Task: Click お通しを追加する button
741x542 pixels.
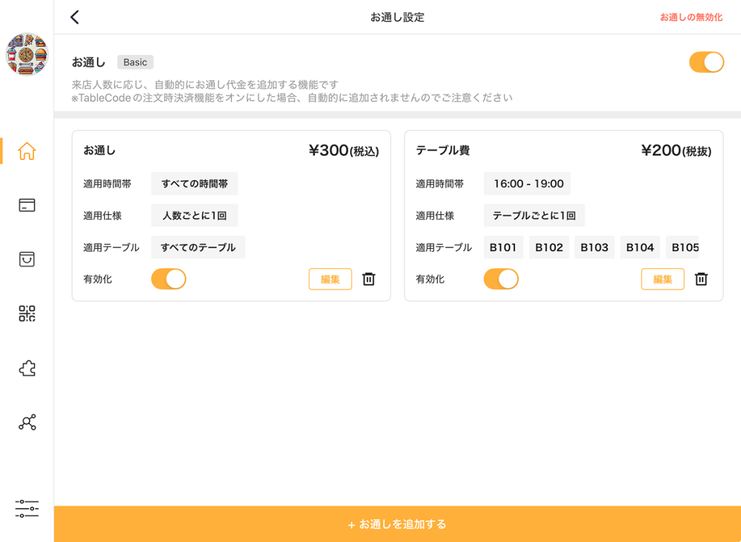Action: pos(397,524)
